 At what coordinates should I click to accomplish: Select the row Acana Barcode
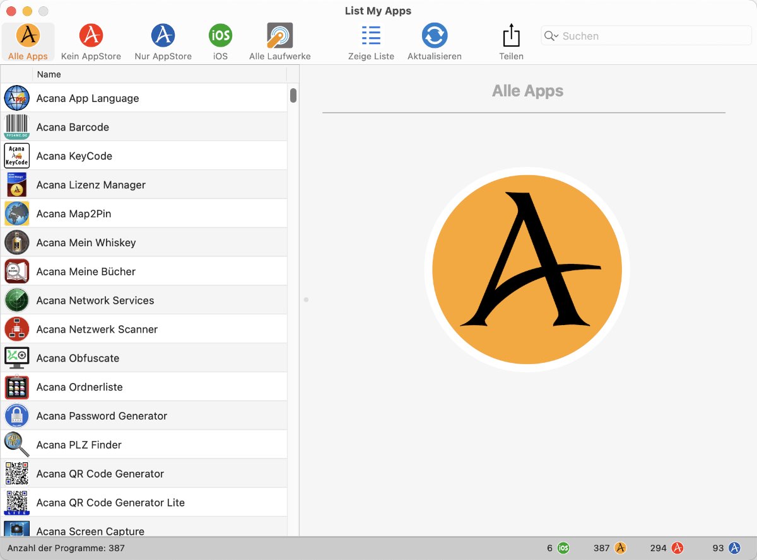click(144, 127)
